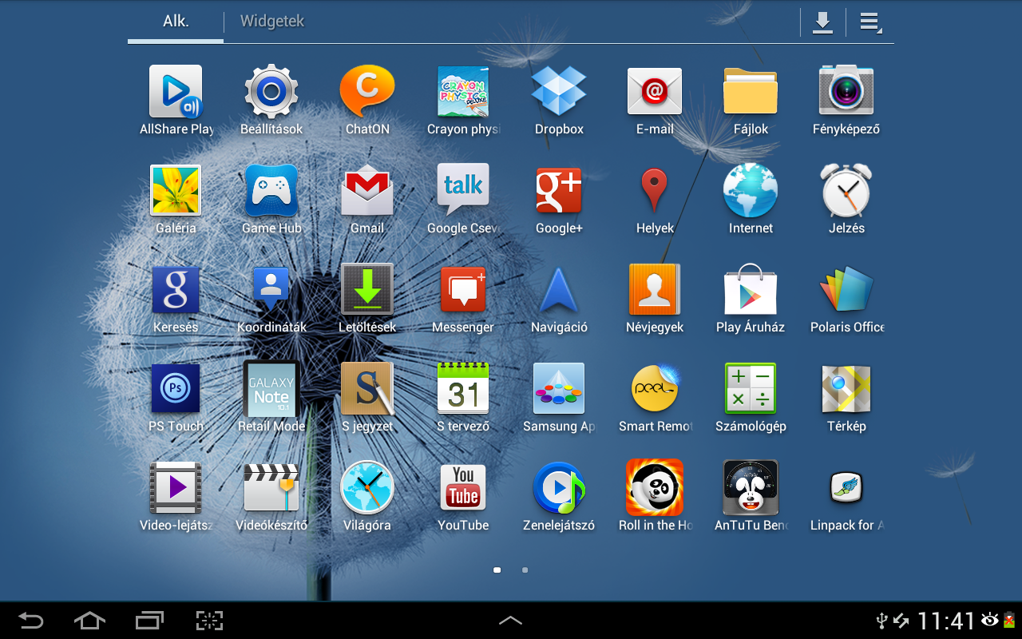Open the downloaded apps view

coord(822,22)
